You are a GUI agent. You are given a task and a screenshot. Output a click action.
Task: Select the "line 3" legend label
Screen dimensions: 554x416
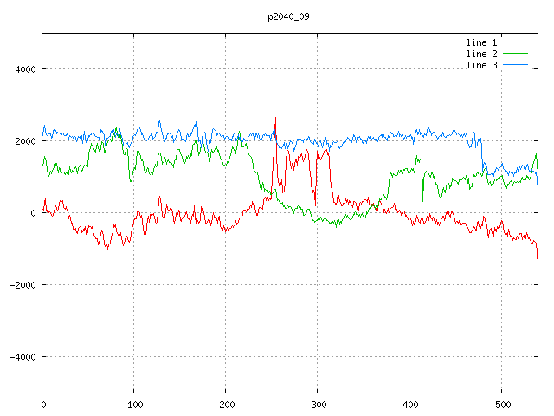pos(481,65)
